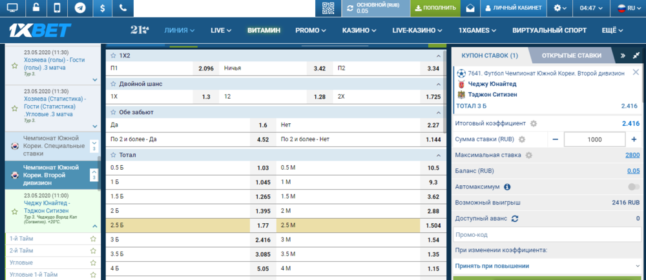Click the 1XBET logo

pos(40,30)
